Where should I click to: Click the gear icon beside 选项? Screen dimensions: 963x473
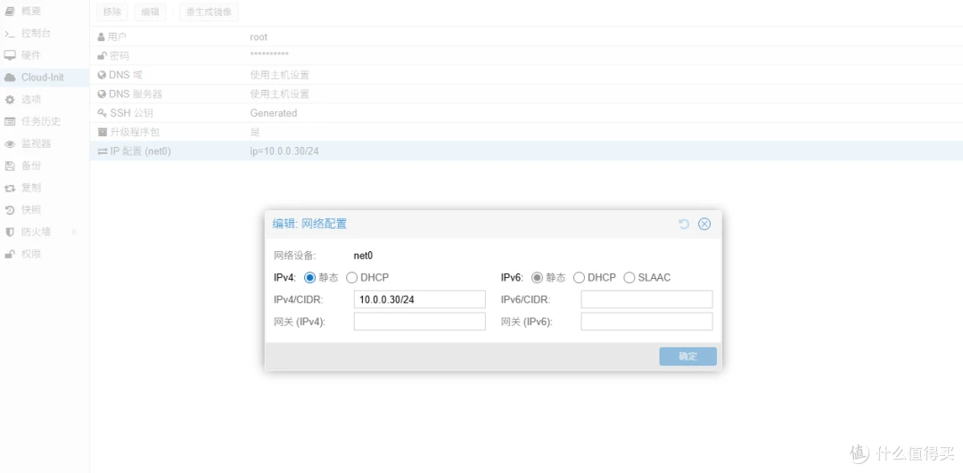[9, 100]
